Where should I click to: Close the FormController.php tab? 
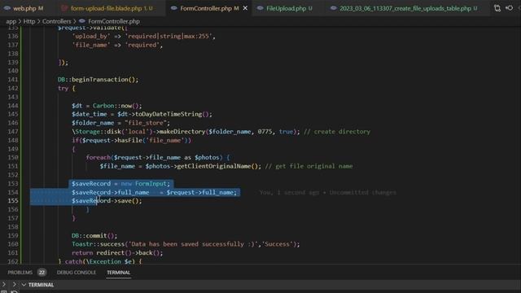click(x=245, y=8)
